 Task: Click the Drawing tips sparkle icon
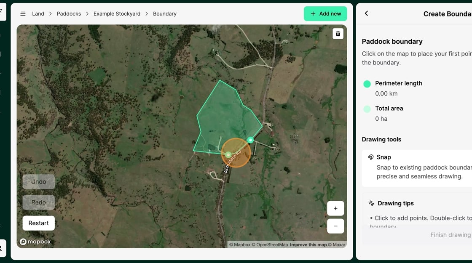(x=371, y=203)
